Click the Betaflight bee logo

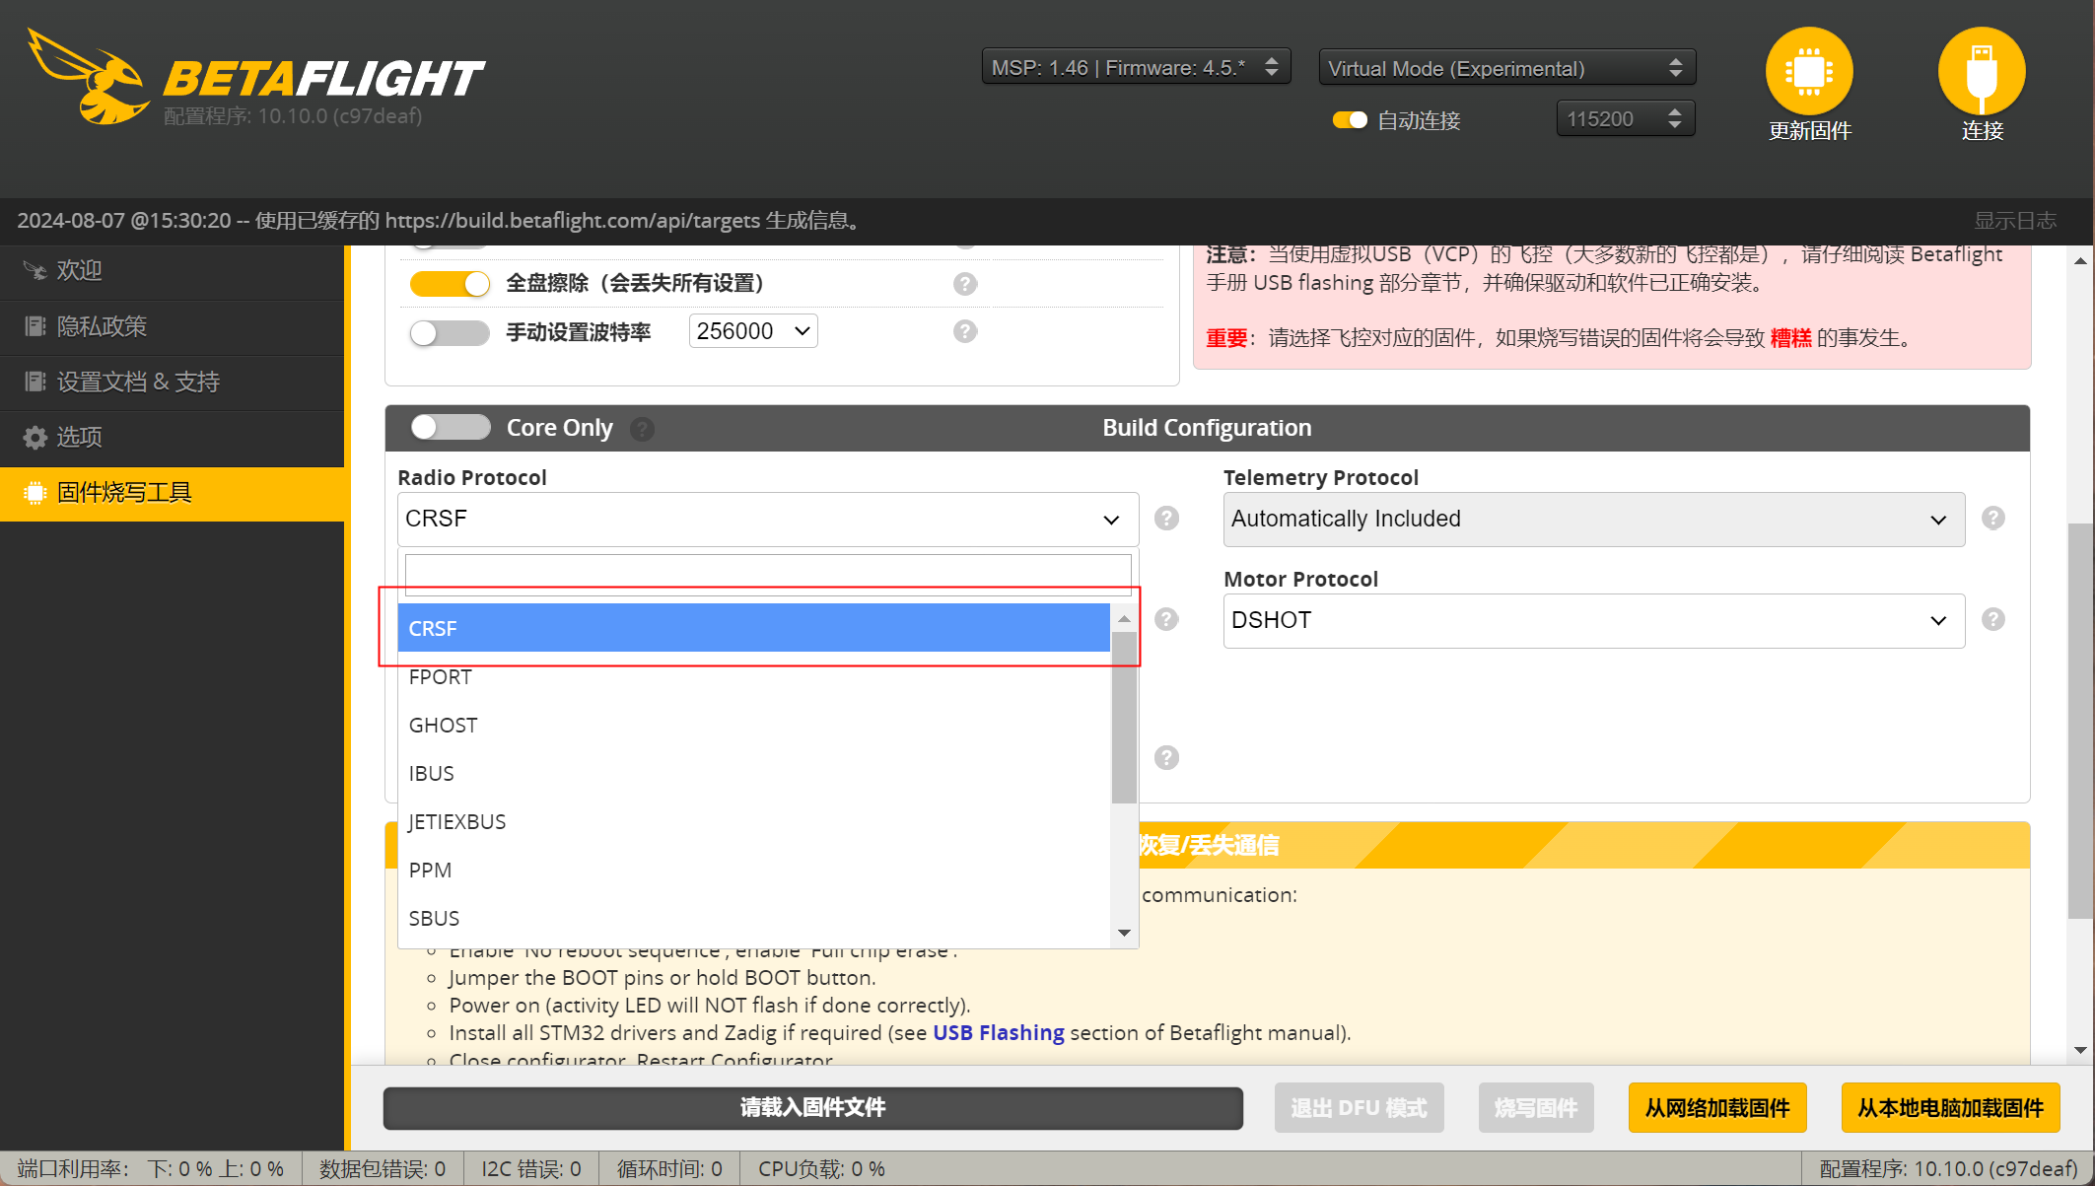(x=87, y=77)
